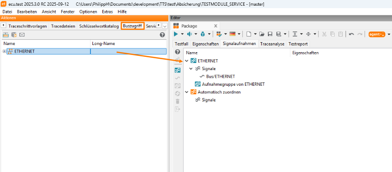Open the Tracedateien tab
Image resolution: width=392 pixels, height=172 pixels.
[x=63, y=26]
